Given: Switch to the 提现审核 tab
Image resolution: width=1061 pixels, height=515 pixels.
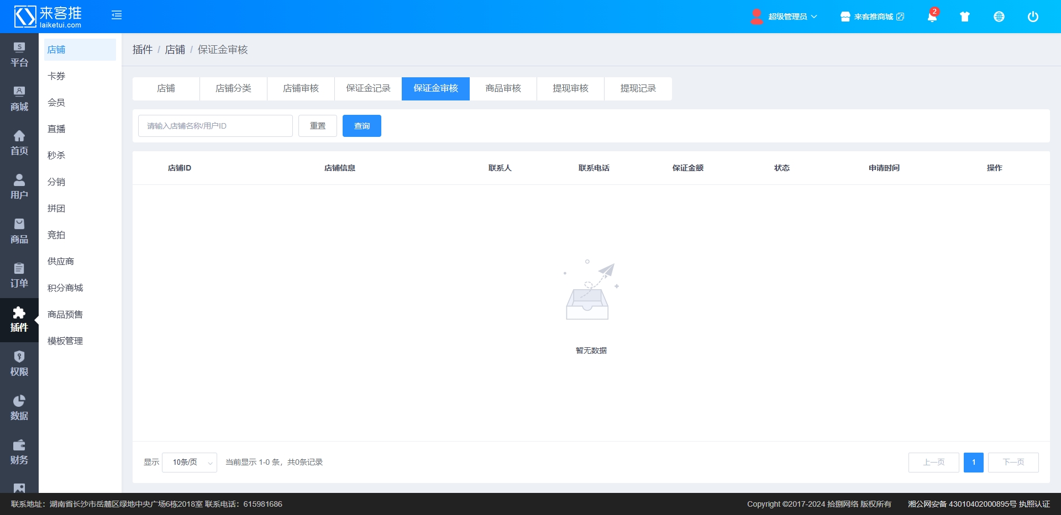Looking at the screenshot, I should point(570,89).
